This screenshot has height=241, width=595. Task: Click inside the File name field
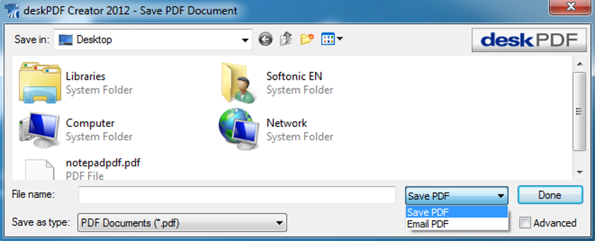pos(237,195)
